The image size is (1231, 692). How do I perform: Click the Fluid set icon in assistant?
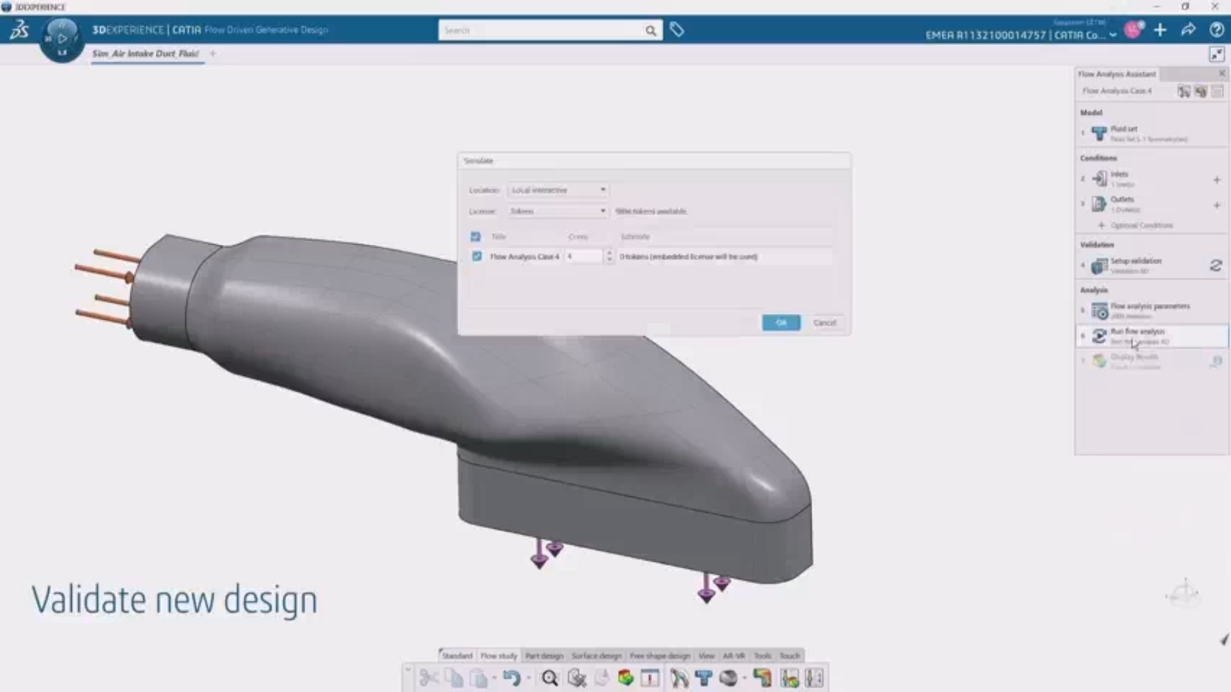pyautogui.click(x=1099, y=133)
